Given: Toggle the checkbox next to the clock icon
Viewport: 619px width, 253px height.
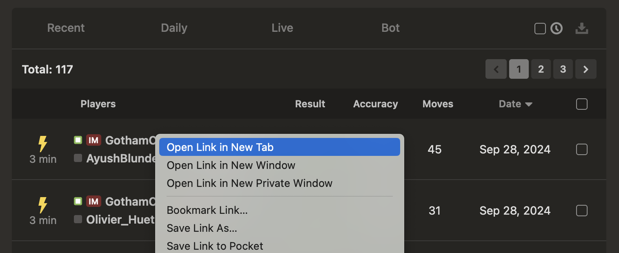Looking at the screenshot, I should pyautogui.click(x=540, y=29).
